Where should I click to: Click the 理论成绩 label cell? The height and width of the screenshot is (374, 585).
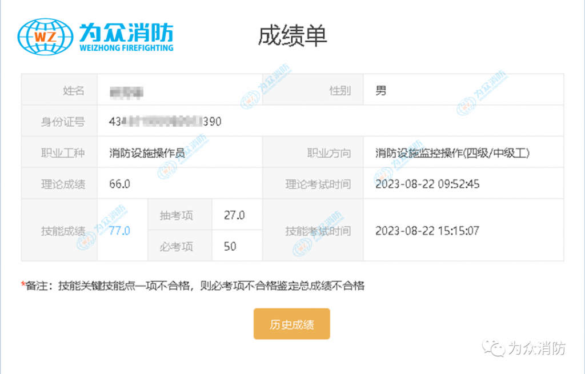point(59,183)
